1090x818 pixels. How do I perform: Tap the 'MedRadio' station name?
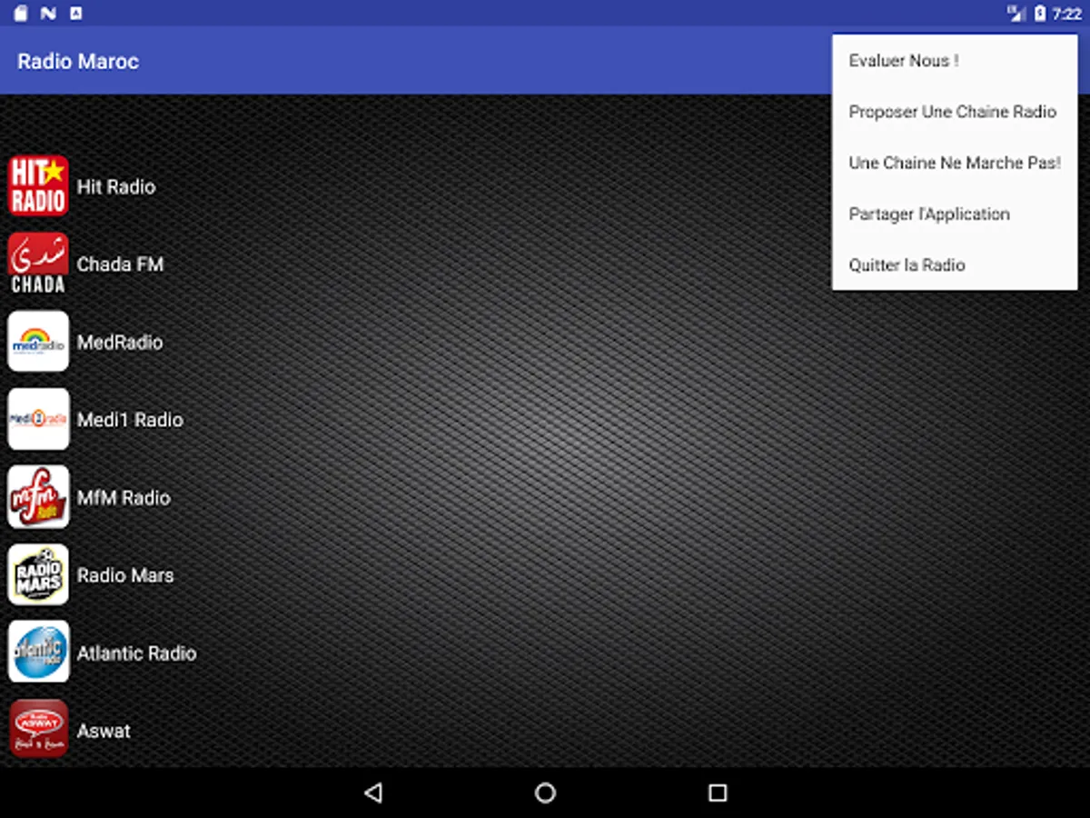[x=120, y=342]
